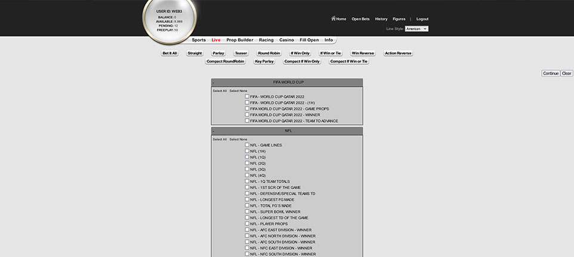Check NFL - Longest FG Made
Image resolution: width=574 pixels, height=257 pixels.
tap(247, 199)
